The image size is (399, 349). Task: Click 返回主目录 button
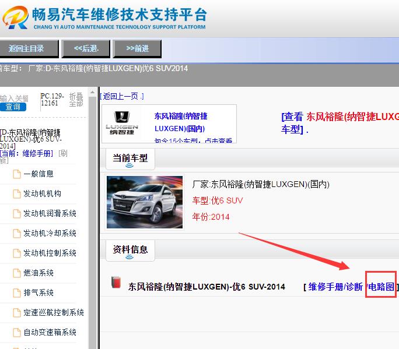(x=29, y=48)
